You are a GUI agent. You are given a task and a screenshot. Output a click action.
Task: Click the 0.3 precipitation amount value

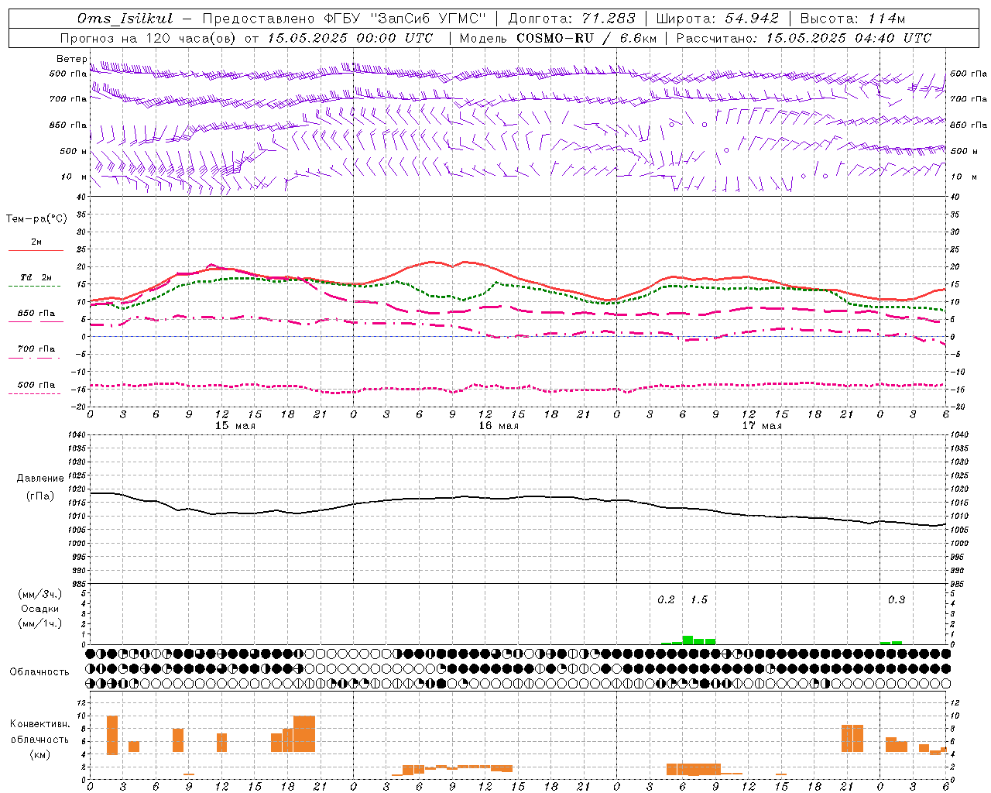tap(896, 600)
